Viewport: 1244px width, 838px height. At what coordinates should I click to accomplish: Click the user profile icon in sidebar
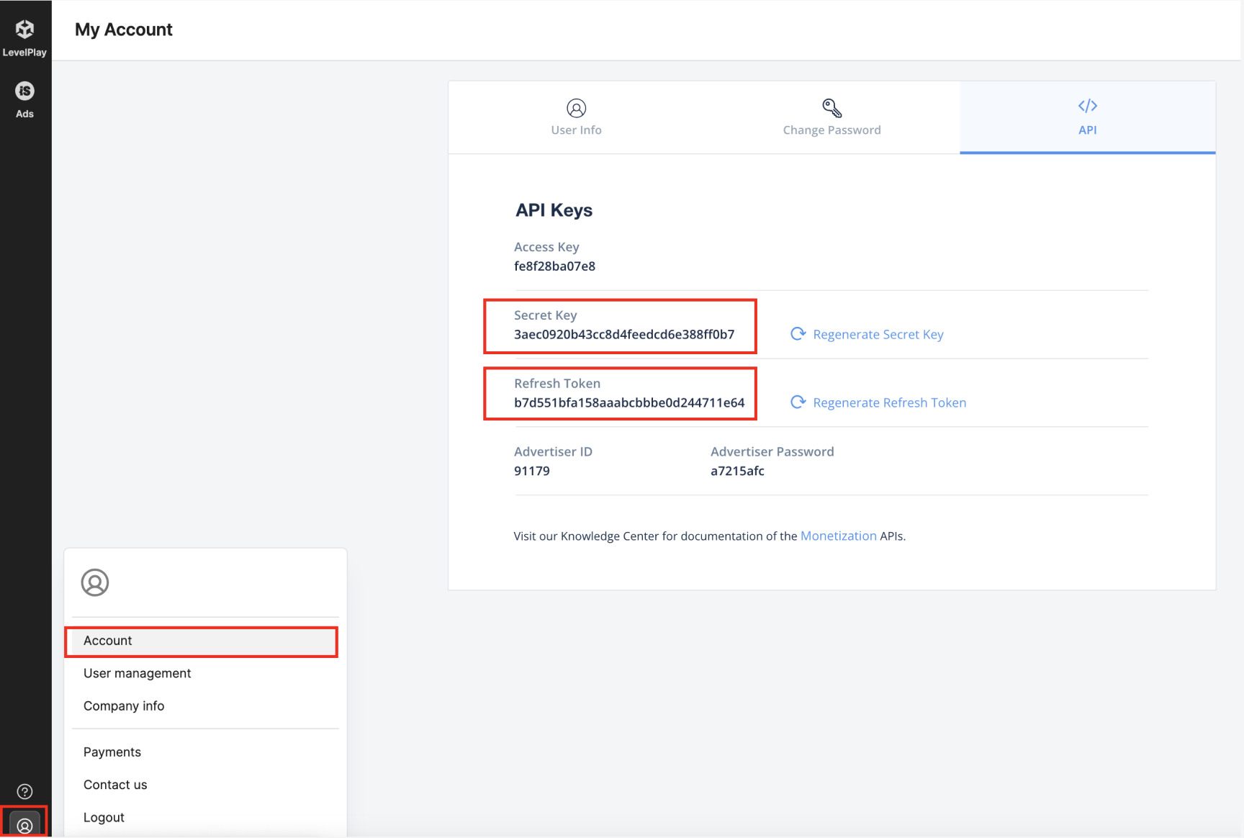click(24, 825)
